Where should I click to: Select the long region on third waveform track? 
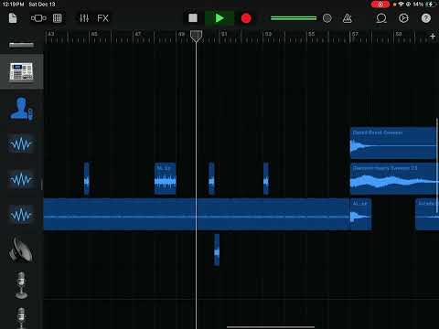[197, 214]
